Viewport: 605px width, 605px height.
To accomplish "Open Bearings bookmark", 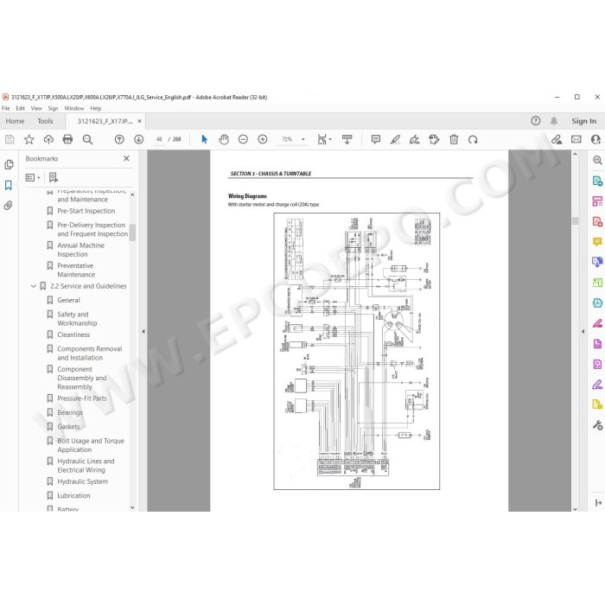I will pos(70,413).
